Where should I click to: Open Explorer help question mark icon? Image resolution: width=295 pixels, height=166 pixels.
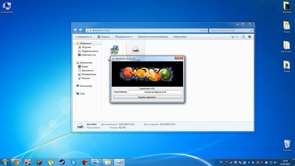click(249, 37)
